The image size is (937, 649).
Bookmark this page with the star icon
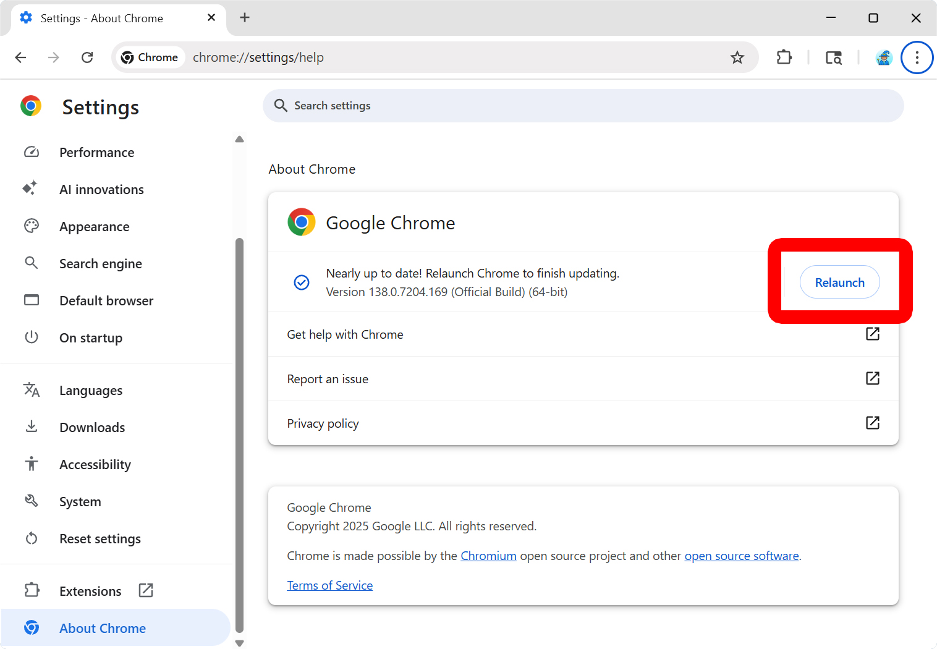737,57
